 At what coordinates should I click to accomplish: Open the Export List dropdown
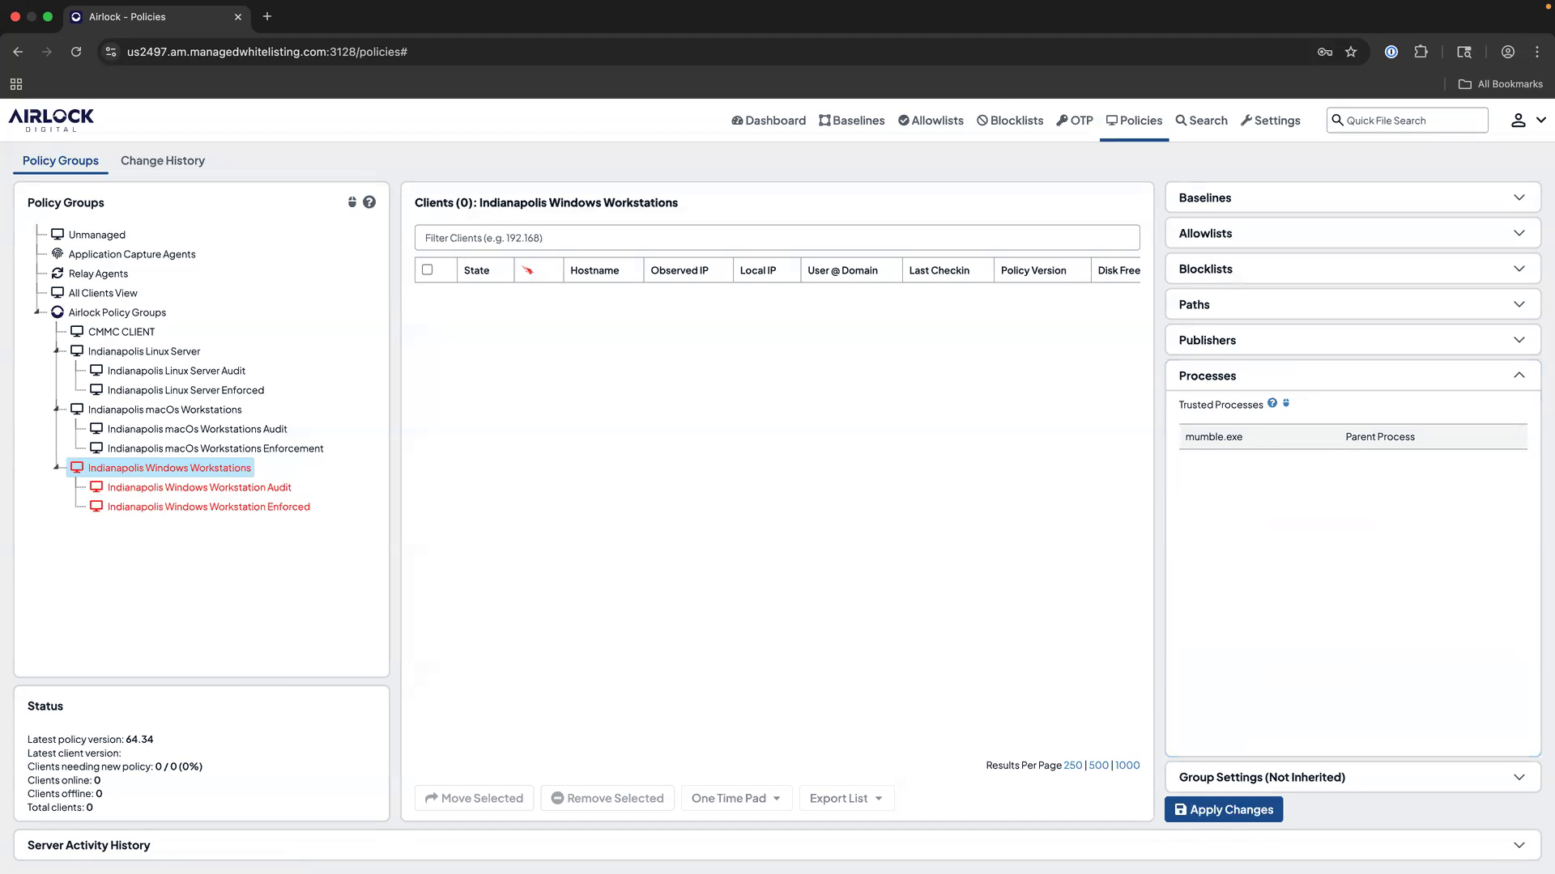point(846,798)
